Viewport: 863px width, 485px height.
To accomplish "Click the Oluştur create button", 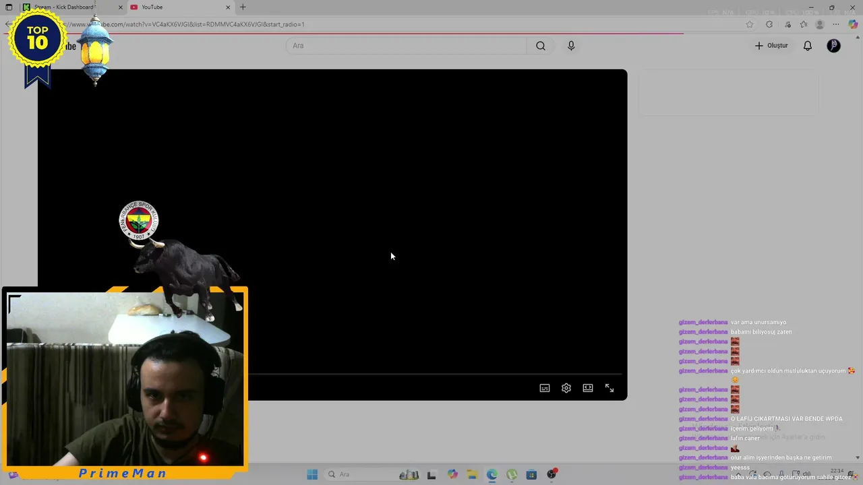I will pyautogui.click(x=771, y=46).
